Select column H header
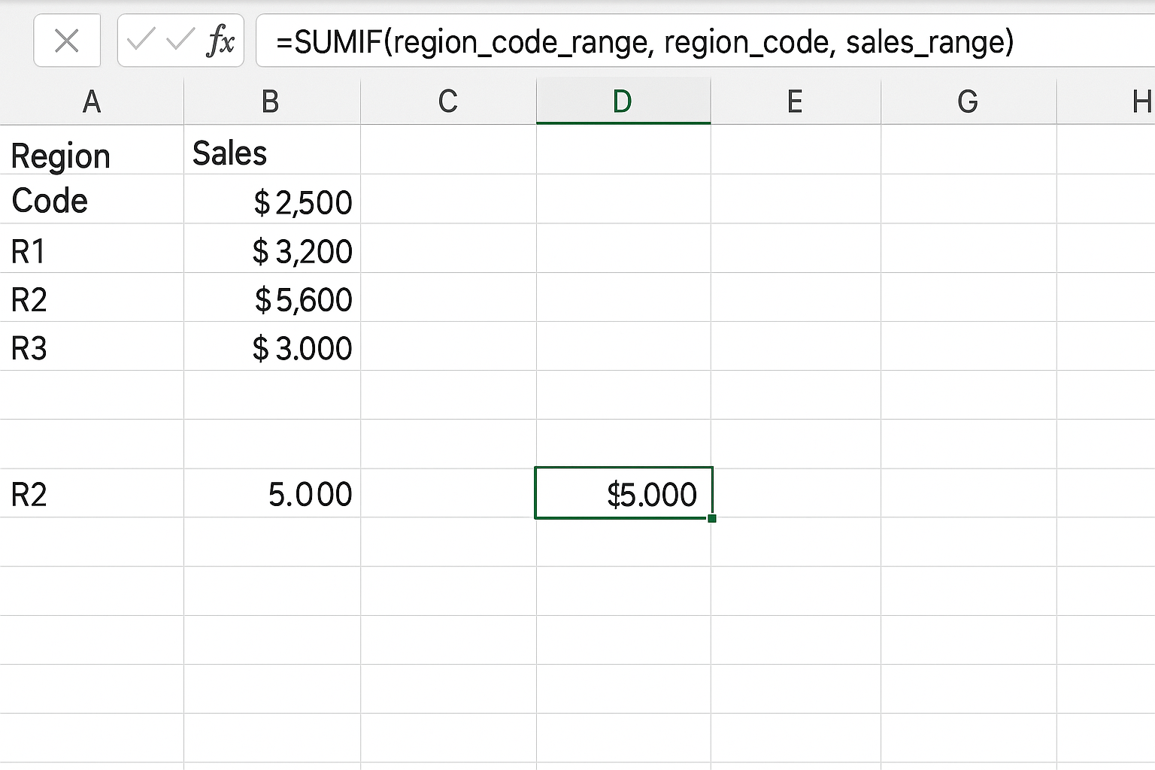This screenshot has width=1155, height=770. (1106, 102)
